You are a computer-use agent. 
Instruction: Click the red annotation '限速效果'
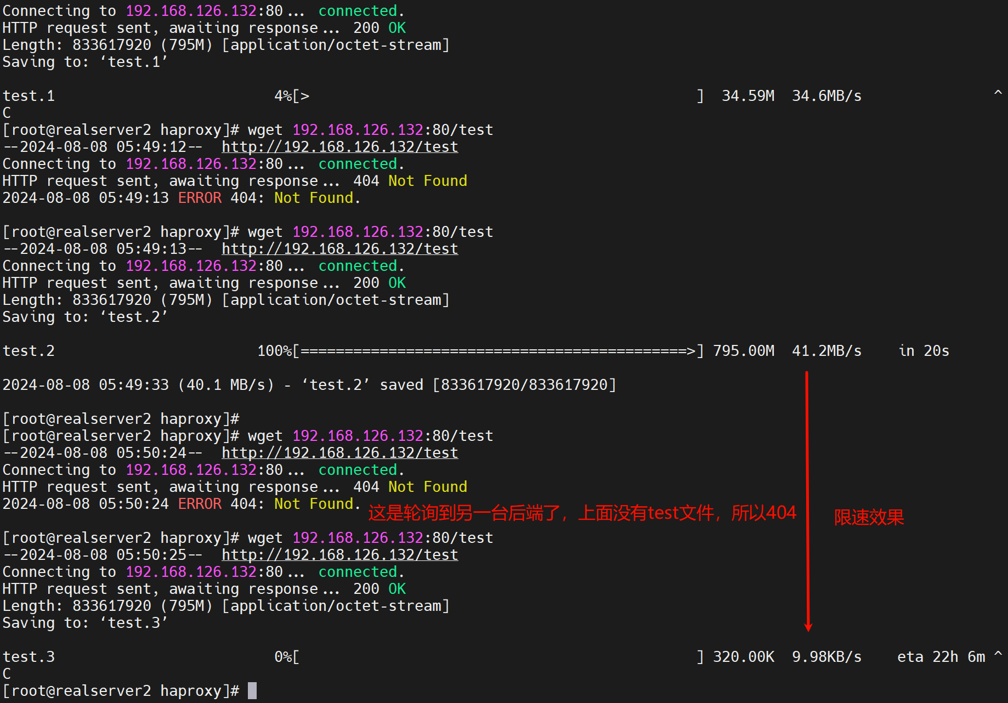(869, 517)
